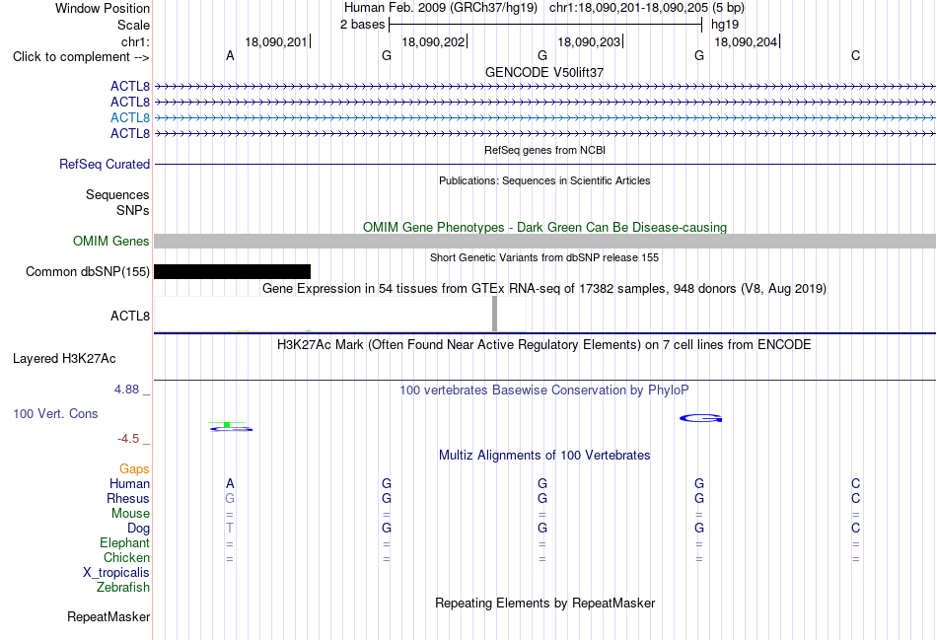The height and width of the screenshot is (640, 937).
Task: Click the Elephant species label
Action: (124, 542)
